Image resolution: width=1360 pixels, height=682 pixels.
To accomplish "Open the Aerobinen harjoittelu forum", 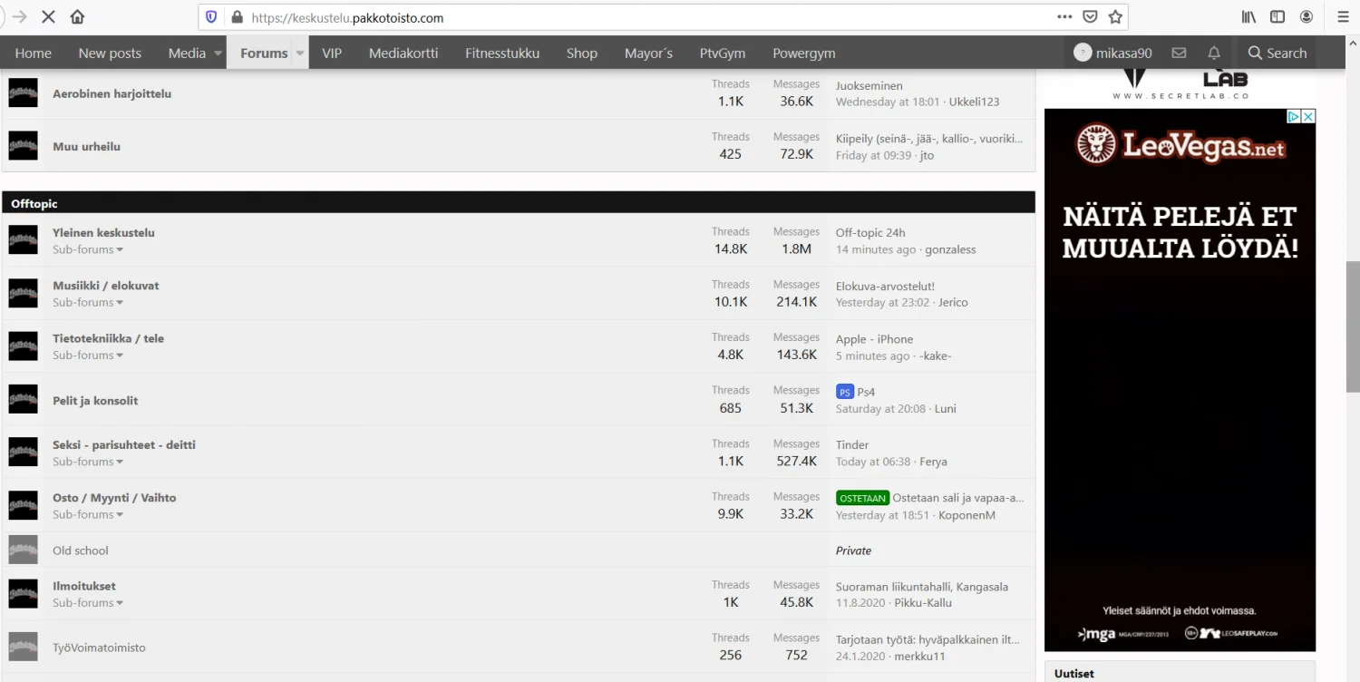I will (112, 93).
